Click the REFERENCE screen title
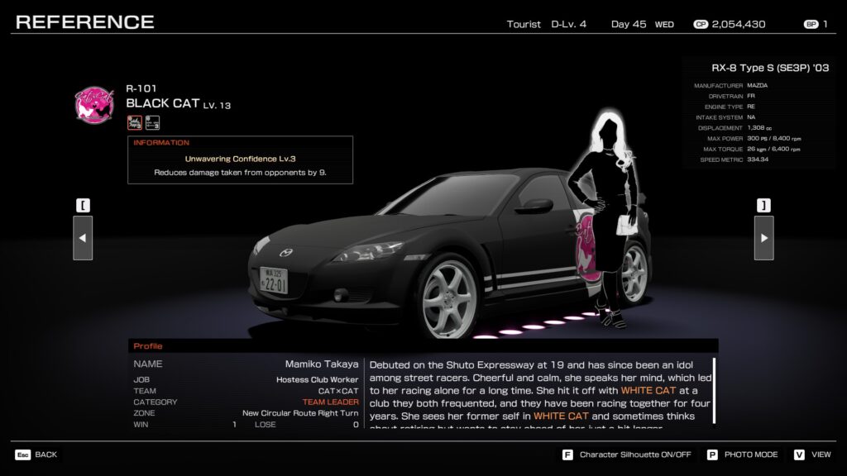 tap(85, 22)
